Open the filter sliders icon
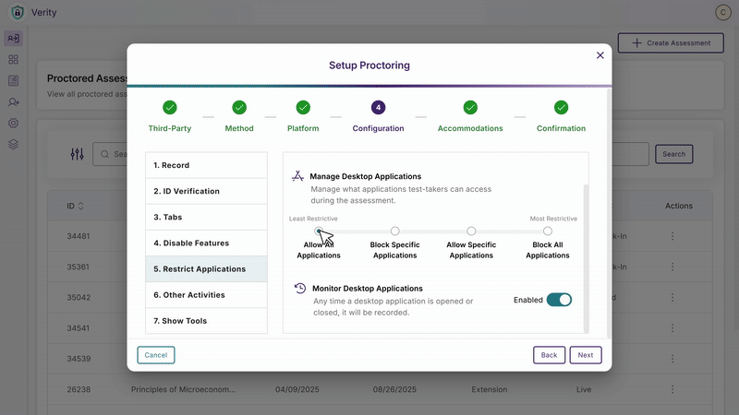This screenshot has width=739, height=415. tap(77, 154)
